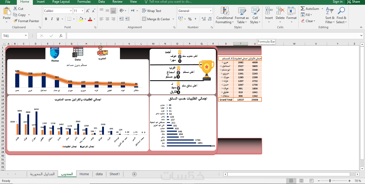
Task: Switch to Normal view in status bar
Action: coord(291,181)
